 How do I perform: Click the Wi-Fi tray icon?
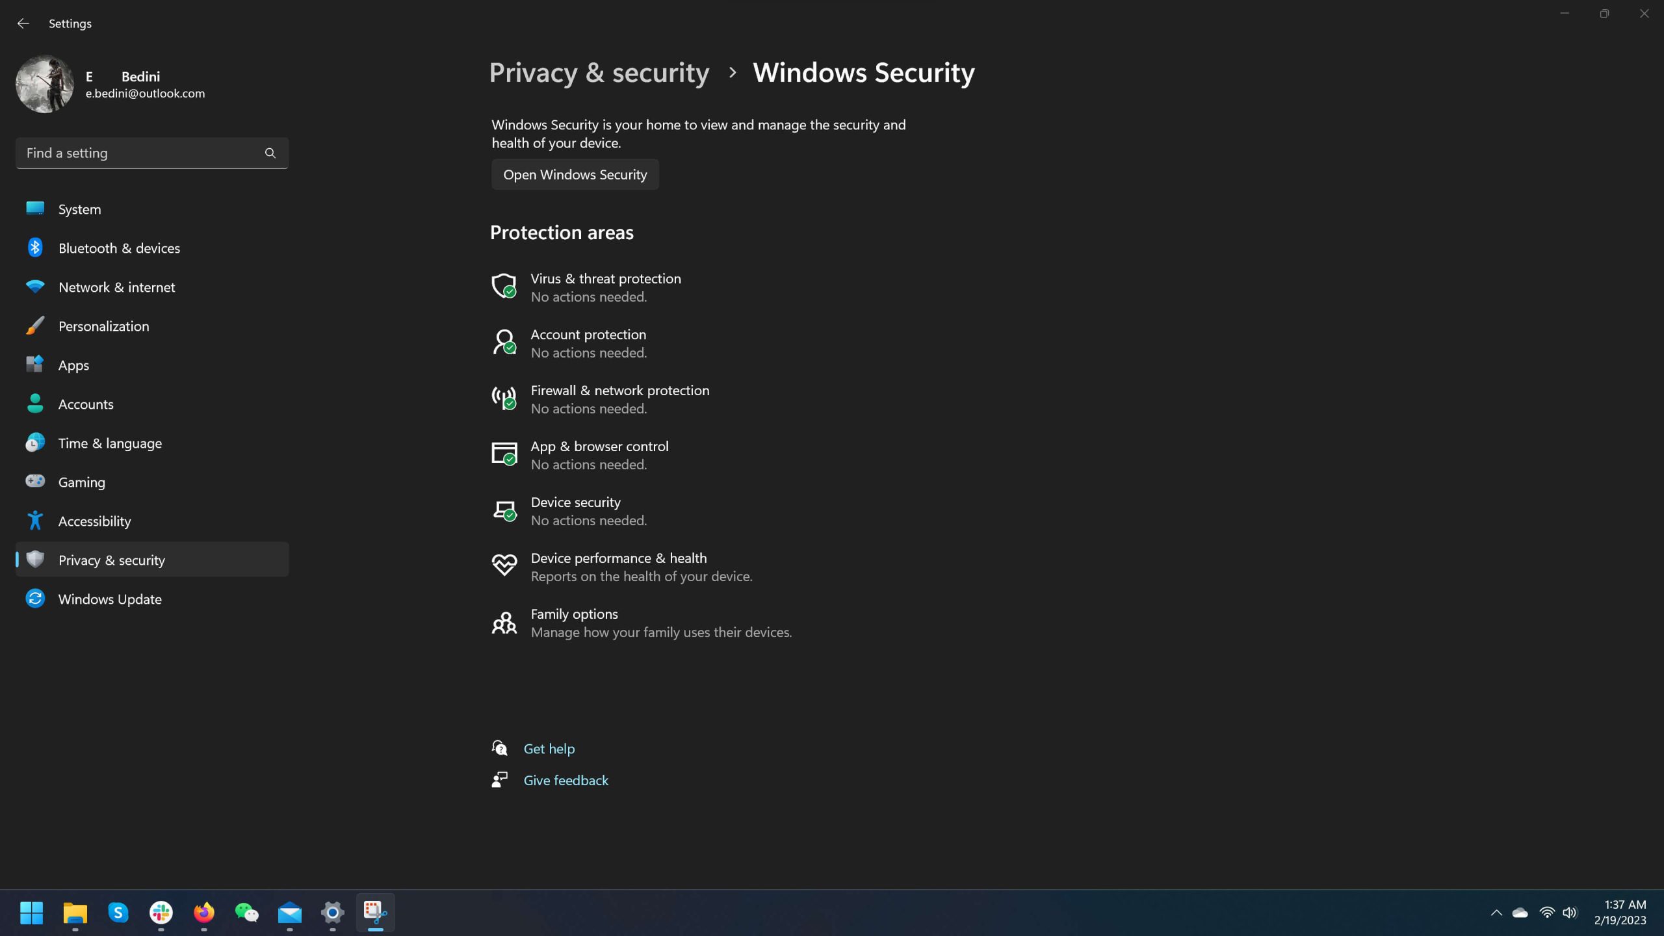tap(1547, 913)
